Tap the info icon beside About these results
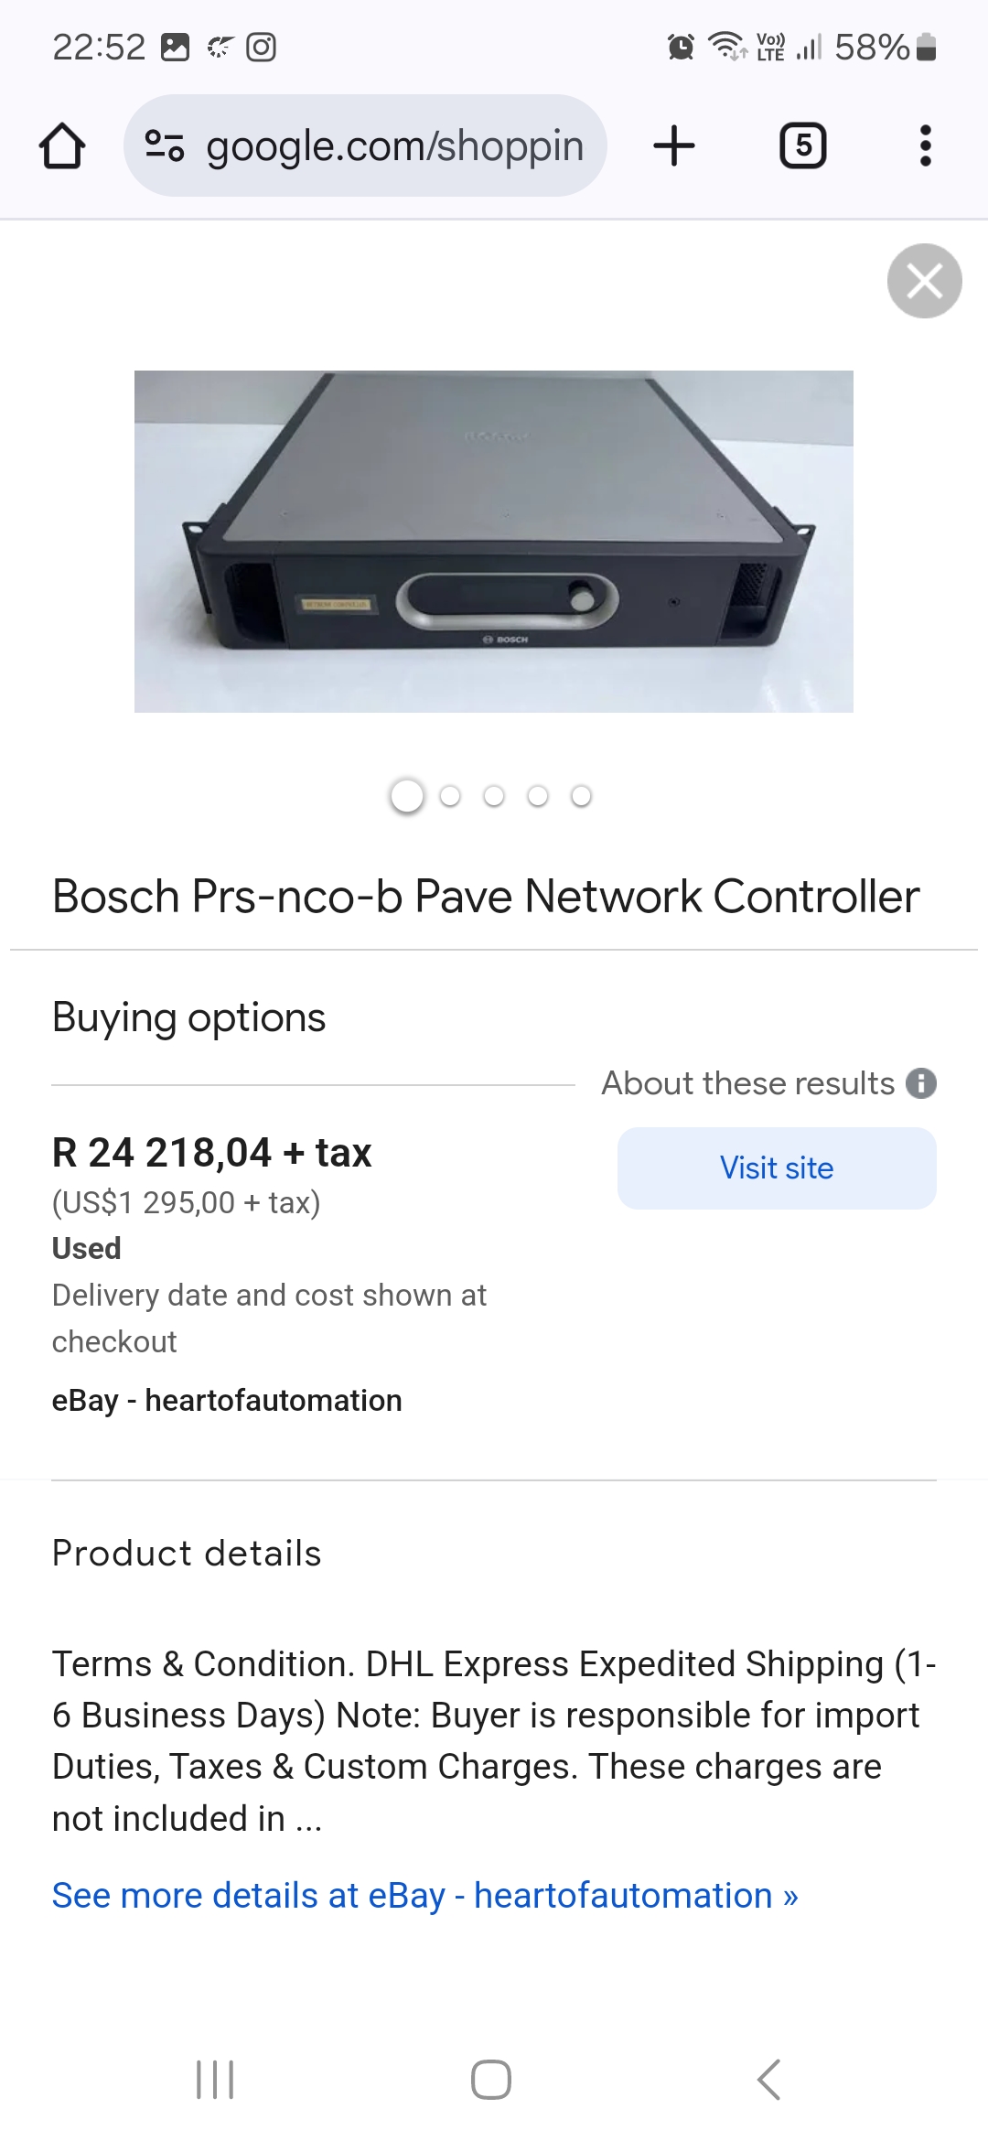Screen dimensions: 988x2141 [x=920, y=1083]
